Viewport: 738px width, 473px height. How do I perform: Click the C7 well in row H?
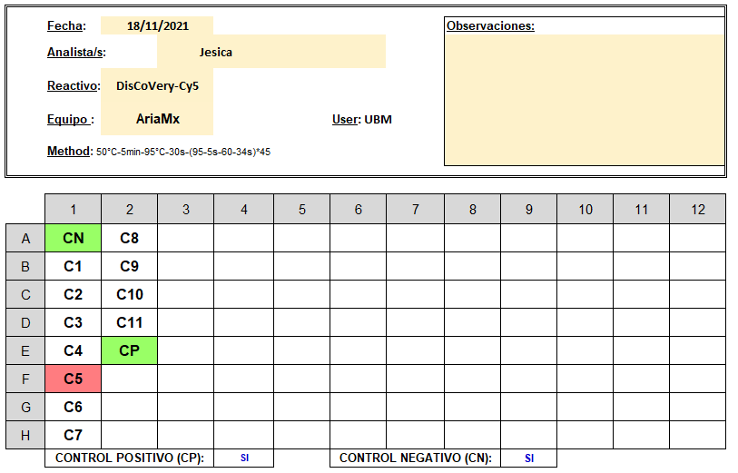73,436
